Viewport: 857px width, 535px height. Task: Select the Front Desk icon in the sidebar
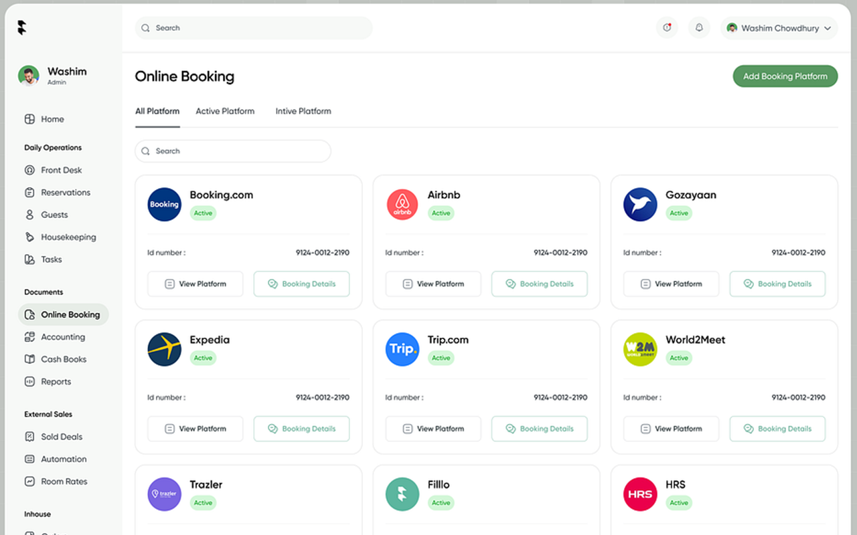(29, 170)
